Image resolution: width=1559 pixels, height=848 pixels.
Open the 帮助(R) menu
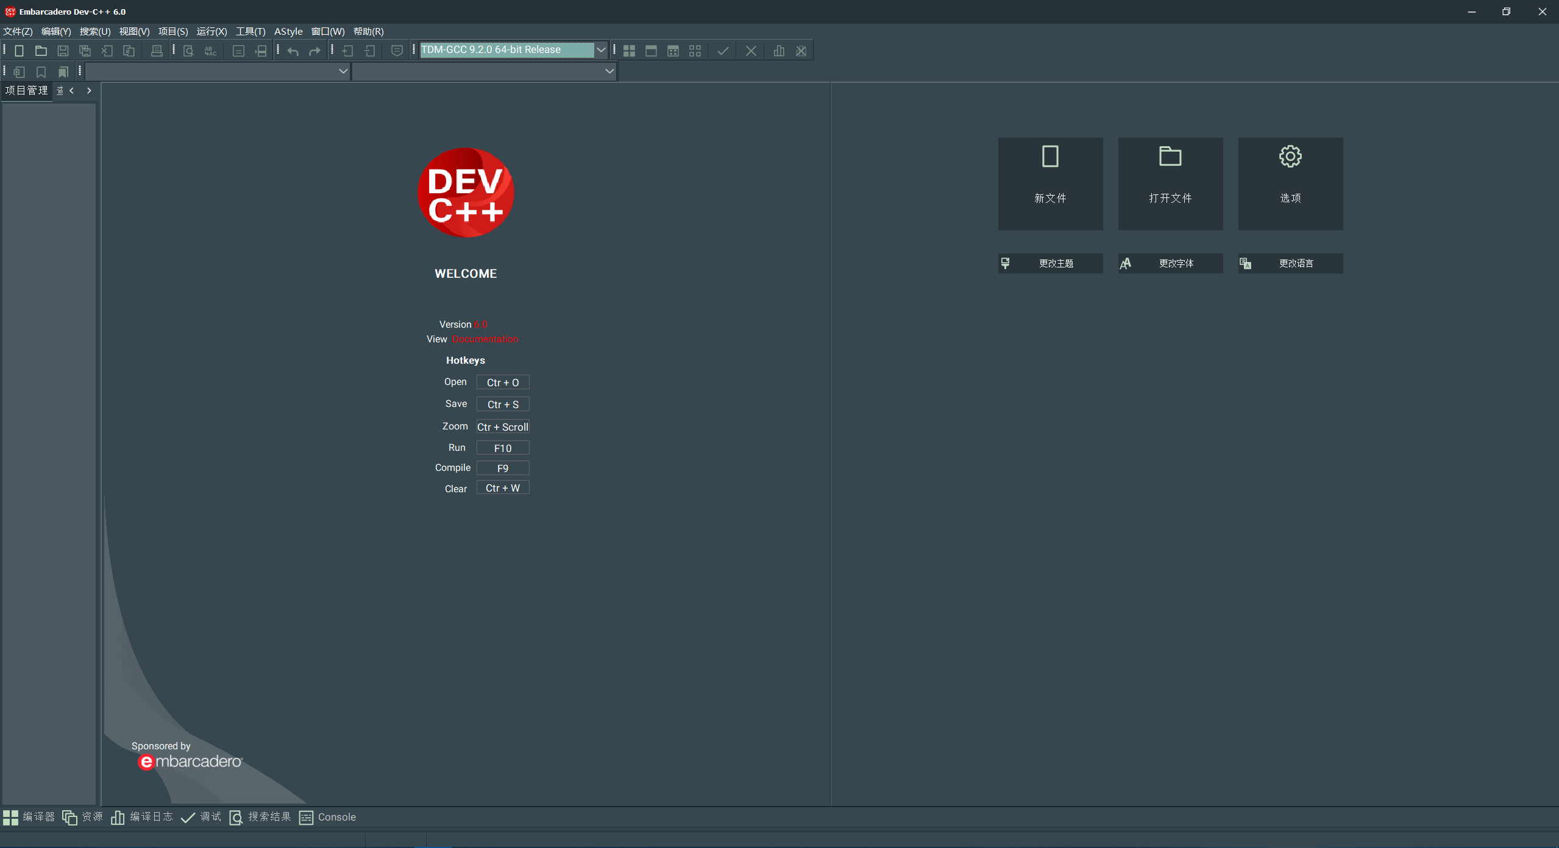coord(369,32)
